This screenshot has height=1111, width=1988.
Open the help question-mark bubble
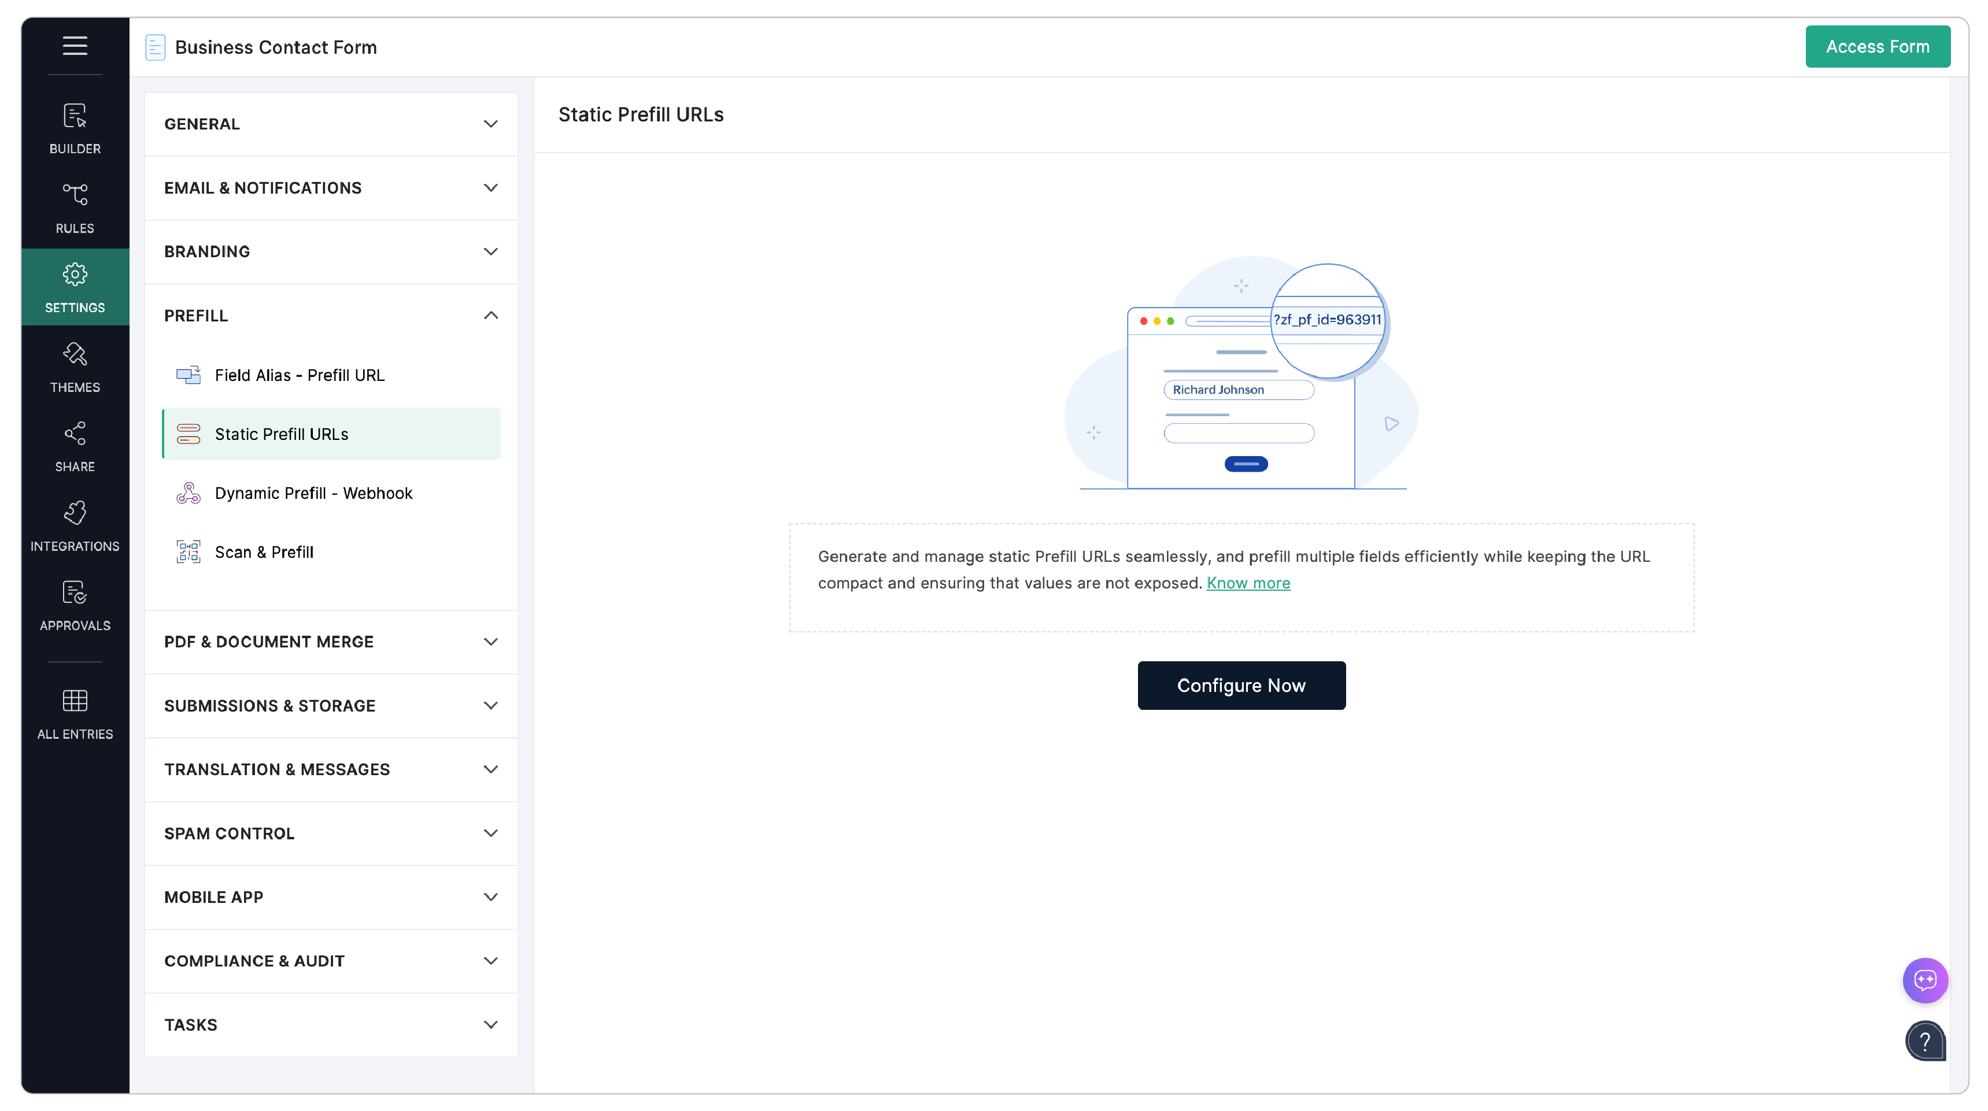point(1925,1041)
